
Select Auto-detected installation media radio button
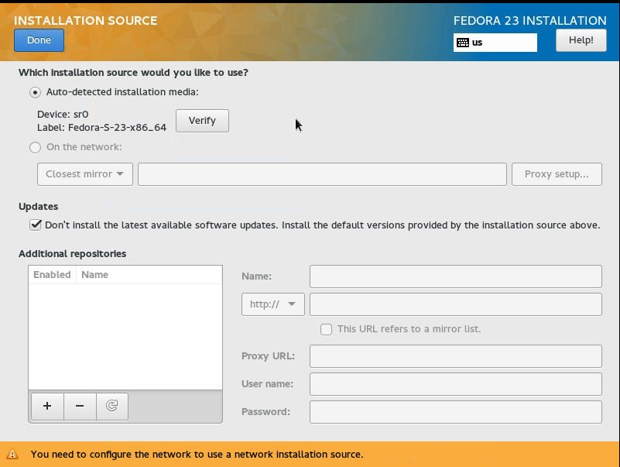click(35, 92)
